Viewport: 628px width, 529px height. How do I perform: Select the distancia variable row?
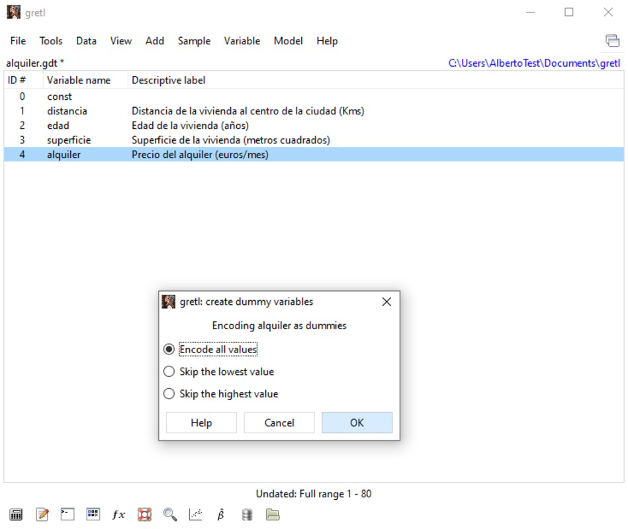click(314, 111)
